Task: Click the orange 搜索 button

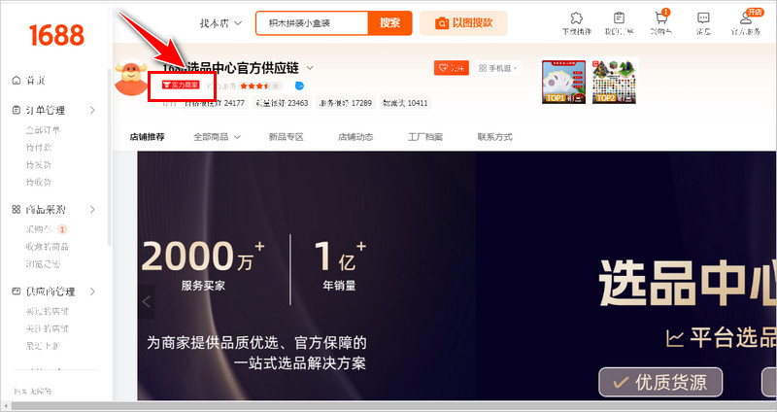Action: [389, 22]
